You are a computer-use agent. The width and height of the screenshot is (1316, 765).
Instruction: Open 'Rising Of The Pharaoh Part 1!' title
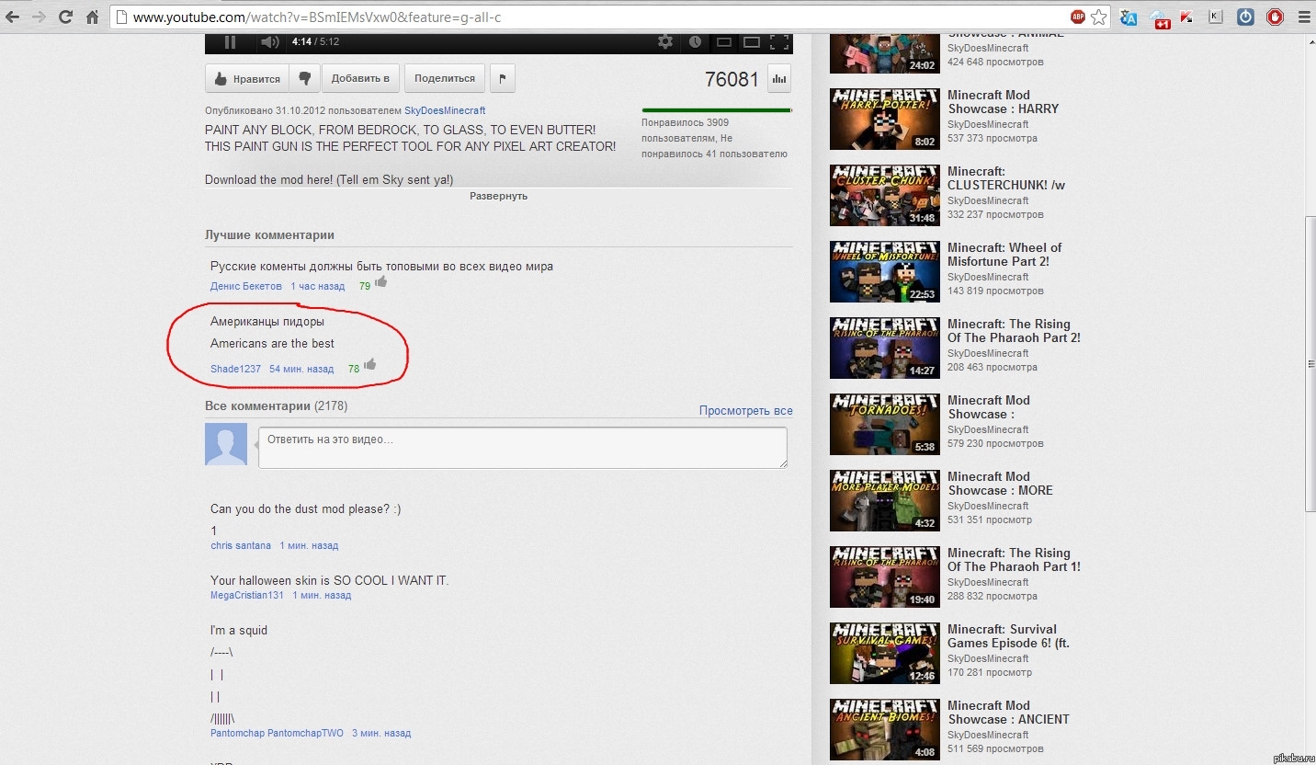tap(1014, 560)
